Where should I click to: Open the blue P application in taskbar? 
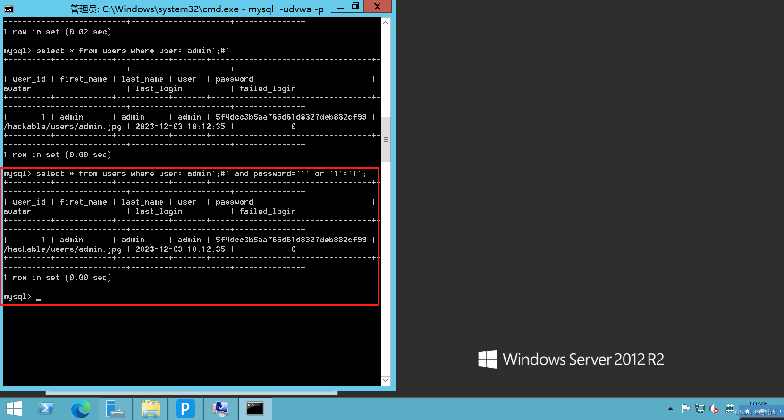(x=185, y=409)
